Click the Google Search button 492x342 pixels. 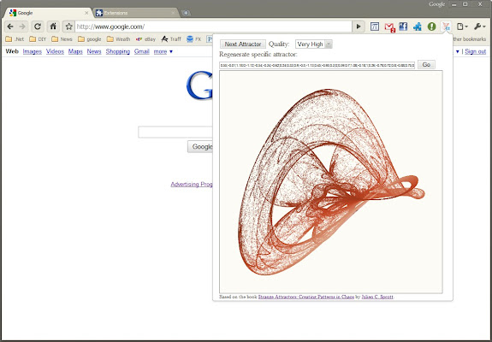[200, 147]
